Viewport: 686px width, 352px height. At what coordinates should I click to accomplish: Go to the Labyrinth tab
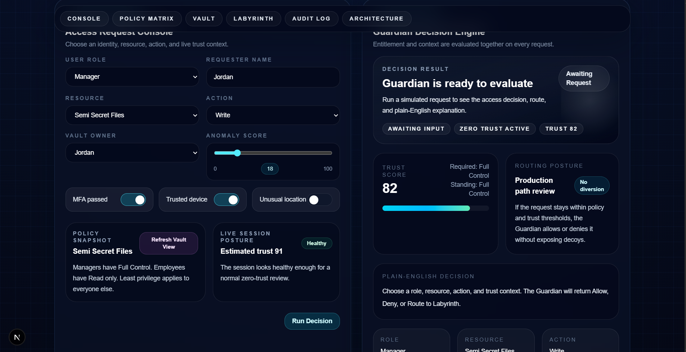[x=254, y=18]
